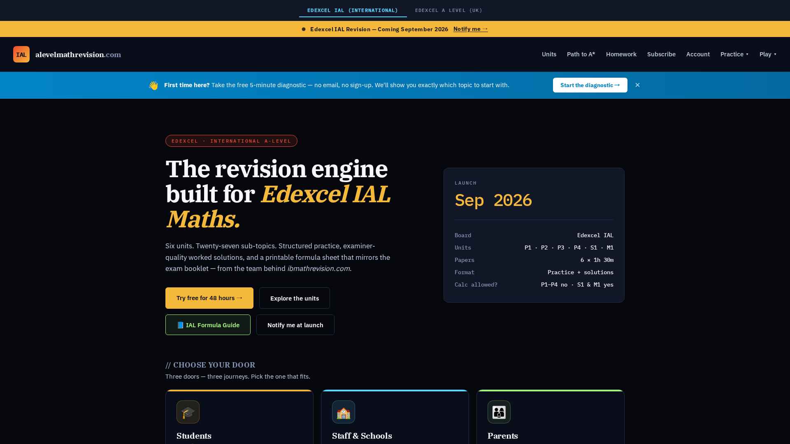The image size is (790, 444).
Task: Open the Subscribe nav item
Action: [x=661, y=54]
